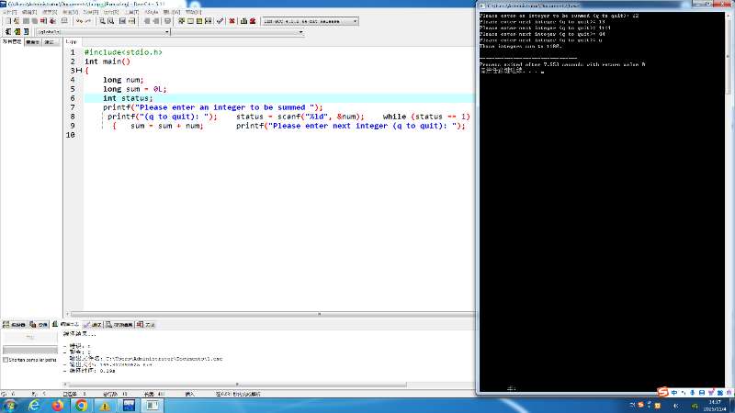This screenshot has height=413, width=735.
Task: Open the Help menu
Action: pos(193,12)
